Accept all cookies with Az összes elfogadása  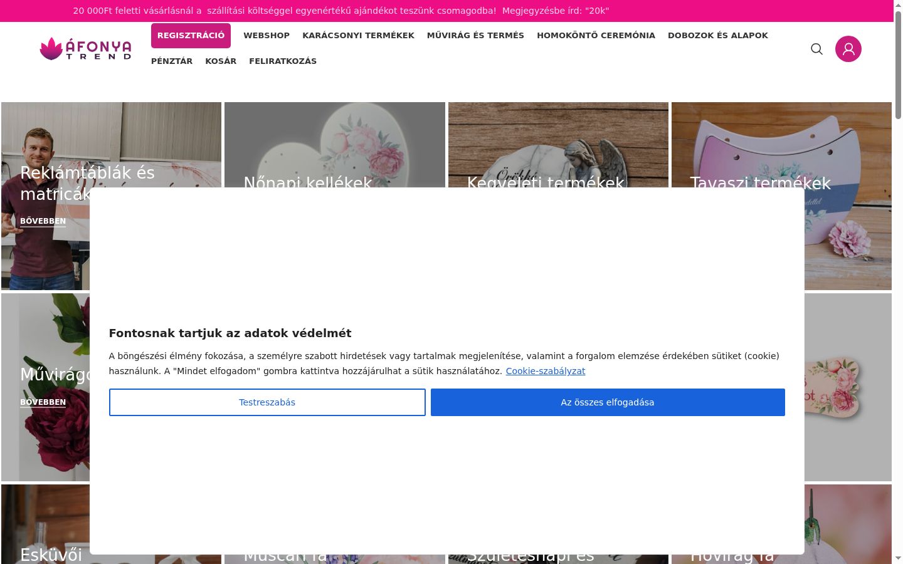tap(608, 402)
